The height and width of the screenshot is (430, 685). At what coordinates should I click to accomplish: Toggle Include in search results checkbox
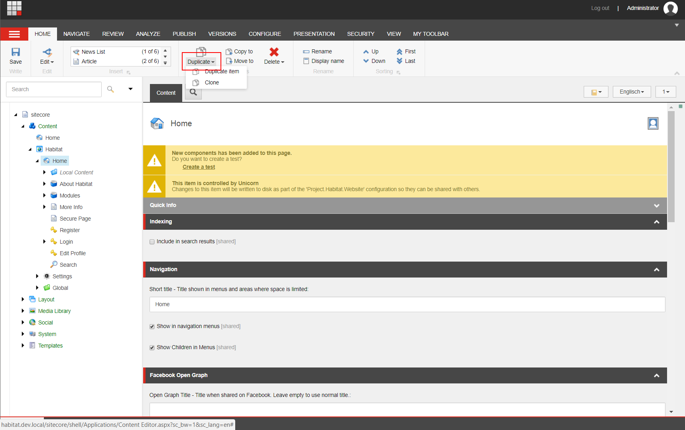point(152,242)
